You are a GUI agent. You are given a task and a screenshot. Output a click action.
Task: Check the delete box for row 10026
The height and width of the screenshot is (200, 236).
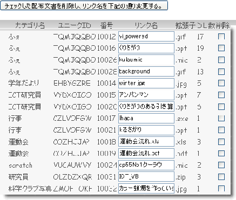click(221, 60)
